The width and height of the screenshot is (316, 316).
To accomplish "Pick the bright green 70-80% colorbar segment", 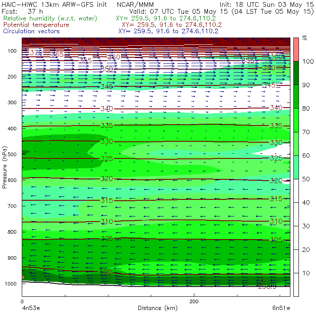I will pos(296,120).
